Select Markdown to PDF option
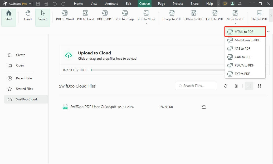Screen dimensions: 273x164 click(x=245, y=40)
